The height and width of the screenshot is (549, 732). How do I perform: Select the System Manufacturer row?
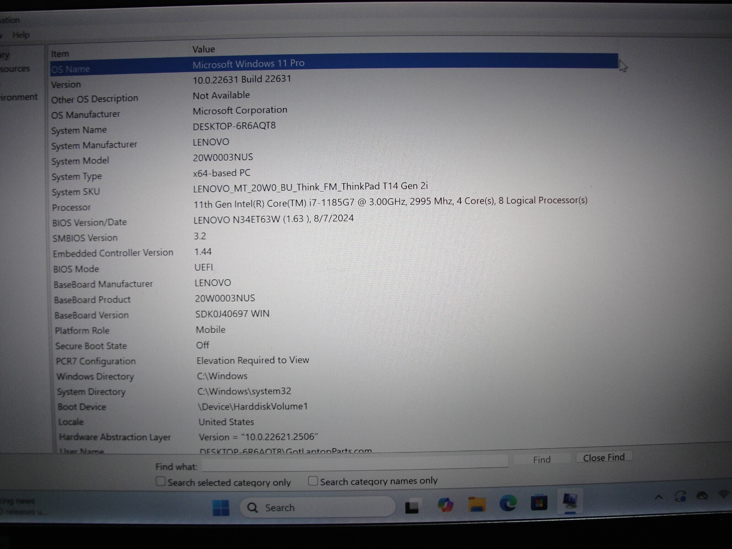tap(334, 143)
